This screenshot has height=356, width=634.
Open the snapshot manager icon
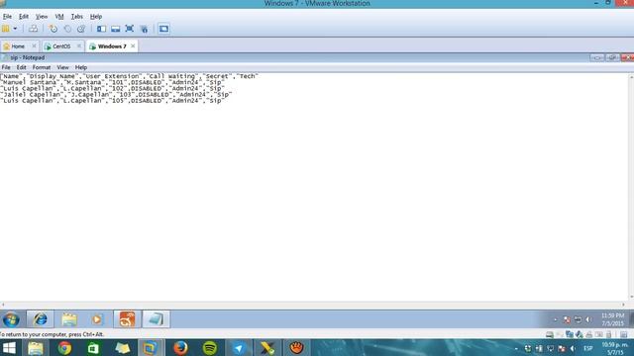tap(81, 29)
